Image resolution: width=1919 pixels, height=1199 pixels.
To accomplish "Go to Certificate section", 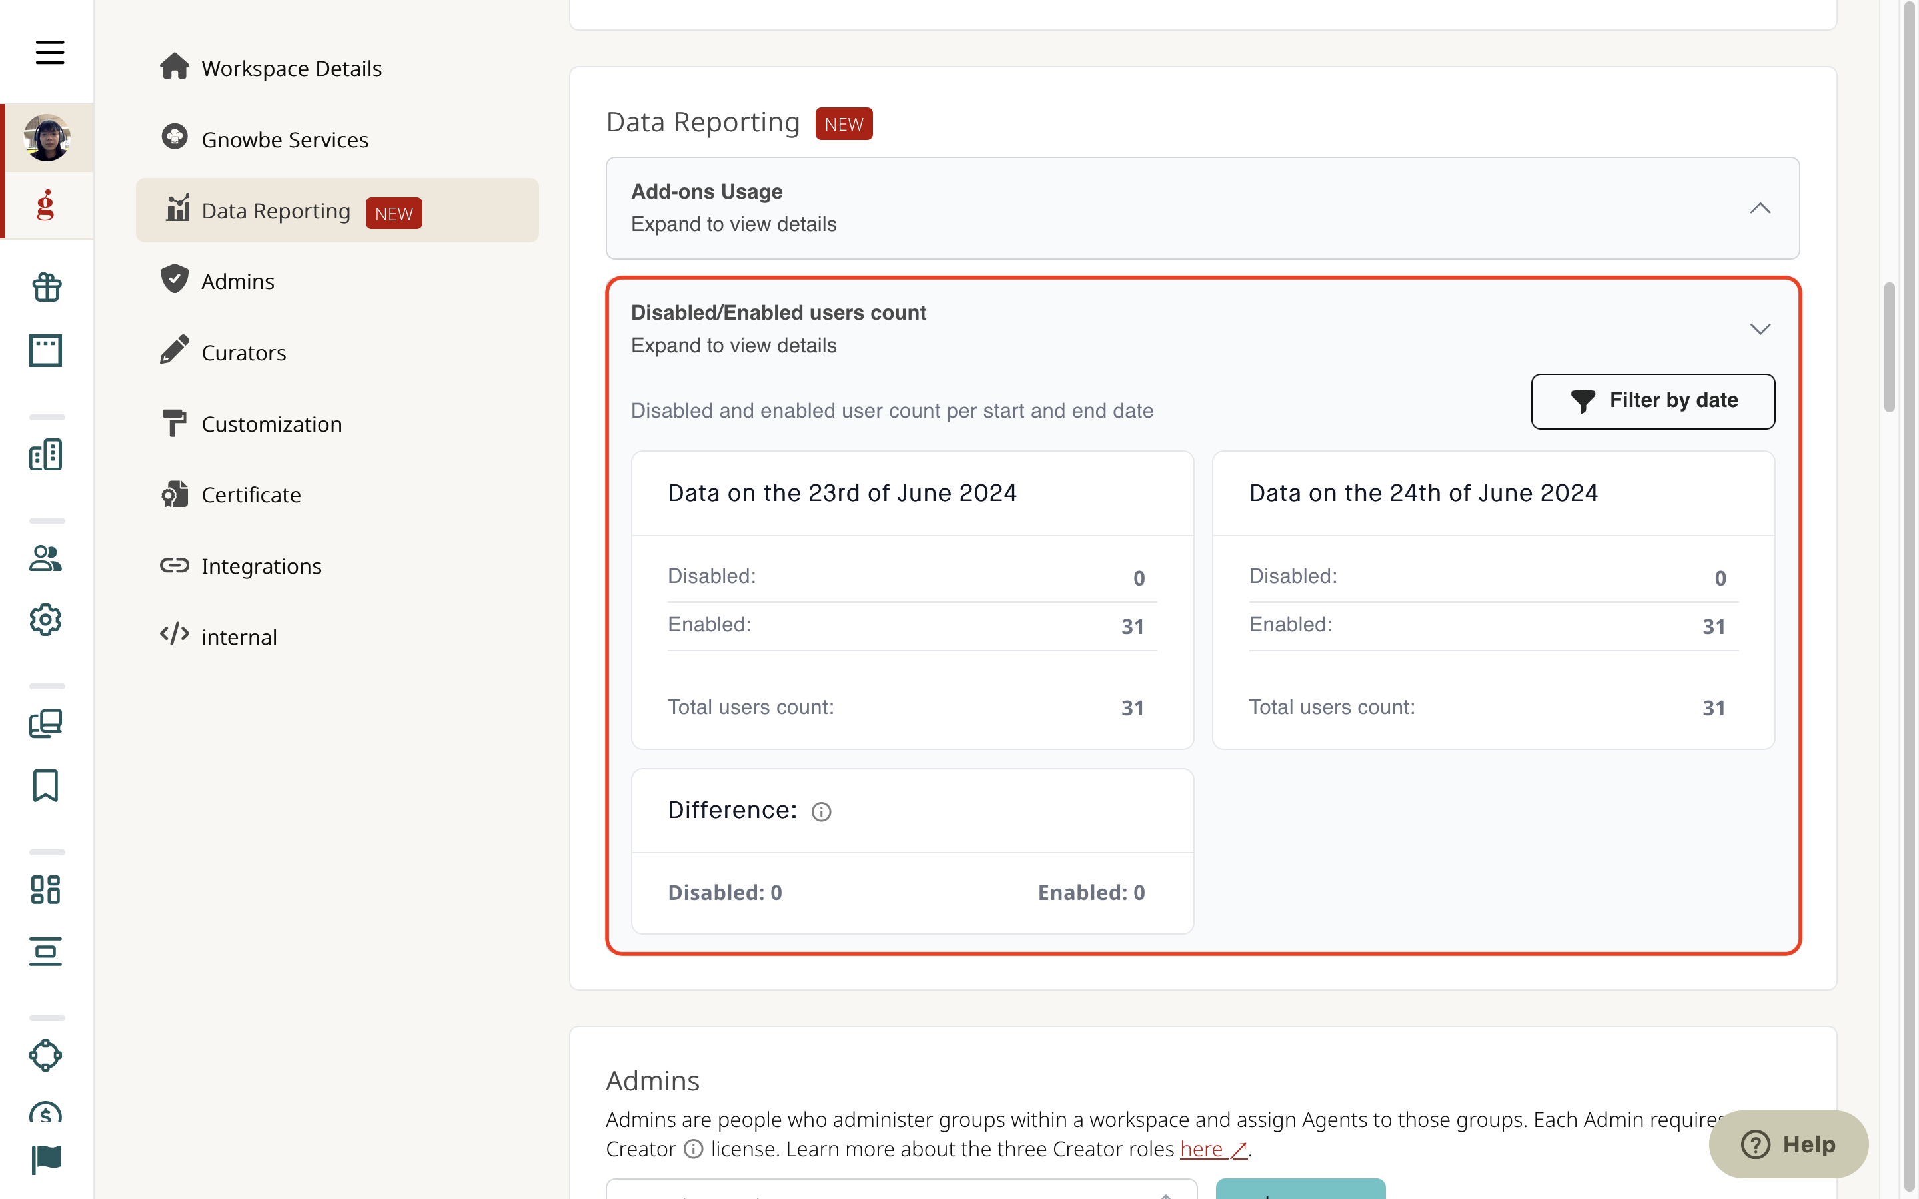I will coord(337,494).
